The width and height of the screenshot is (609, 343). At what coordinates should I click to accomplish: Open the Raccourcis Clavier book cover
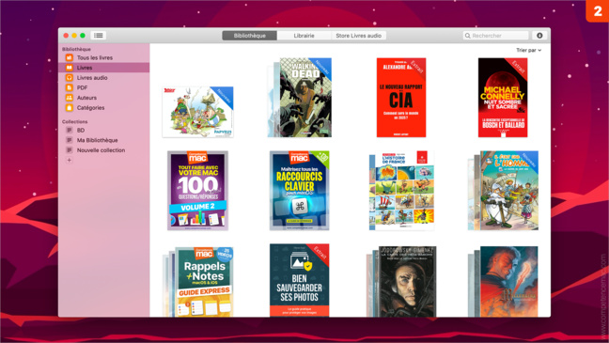(300, 191)
